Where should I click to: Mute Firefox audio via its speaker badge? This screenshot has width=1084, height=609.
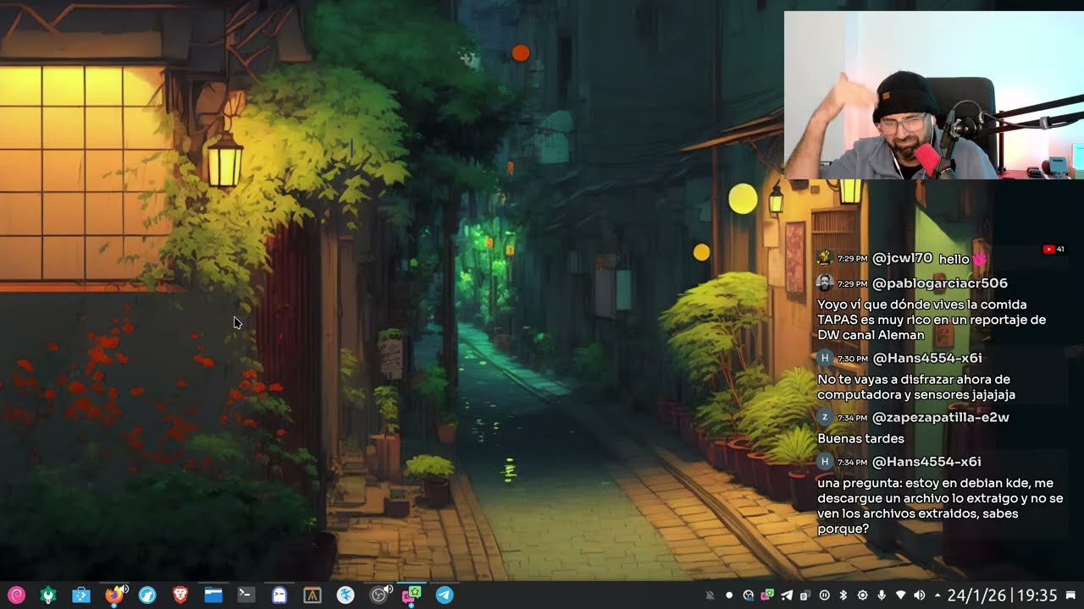coord(124,589)
